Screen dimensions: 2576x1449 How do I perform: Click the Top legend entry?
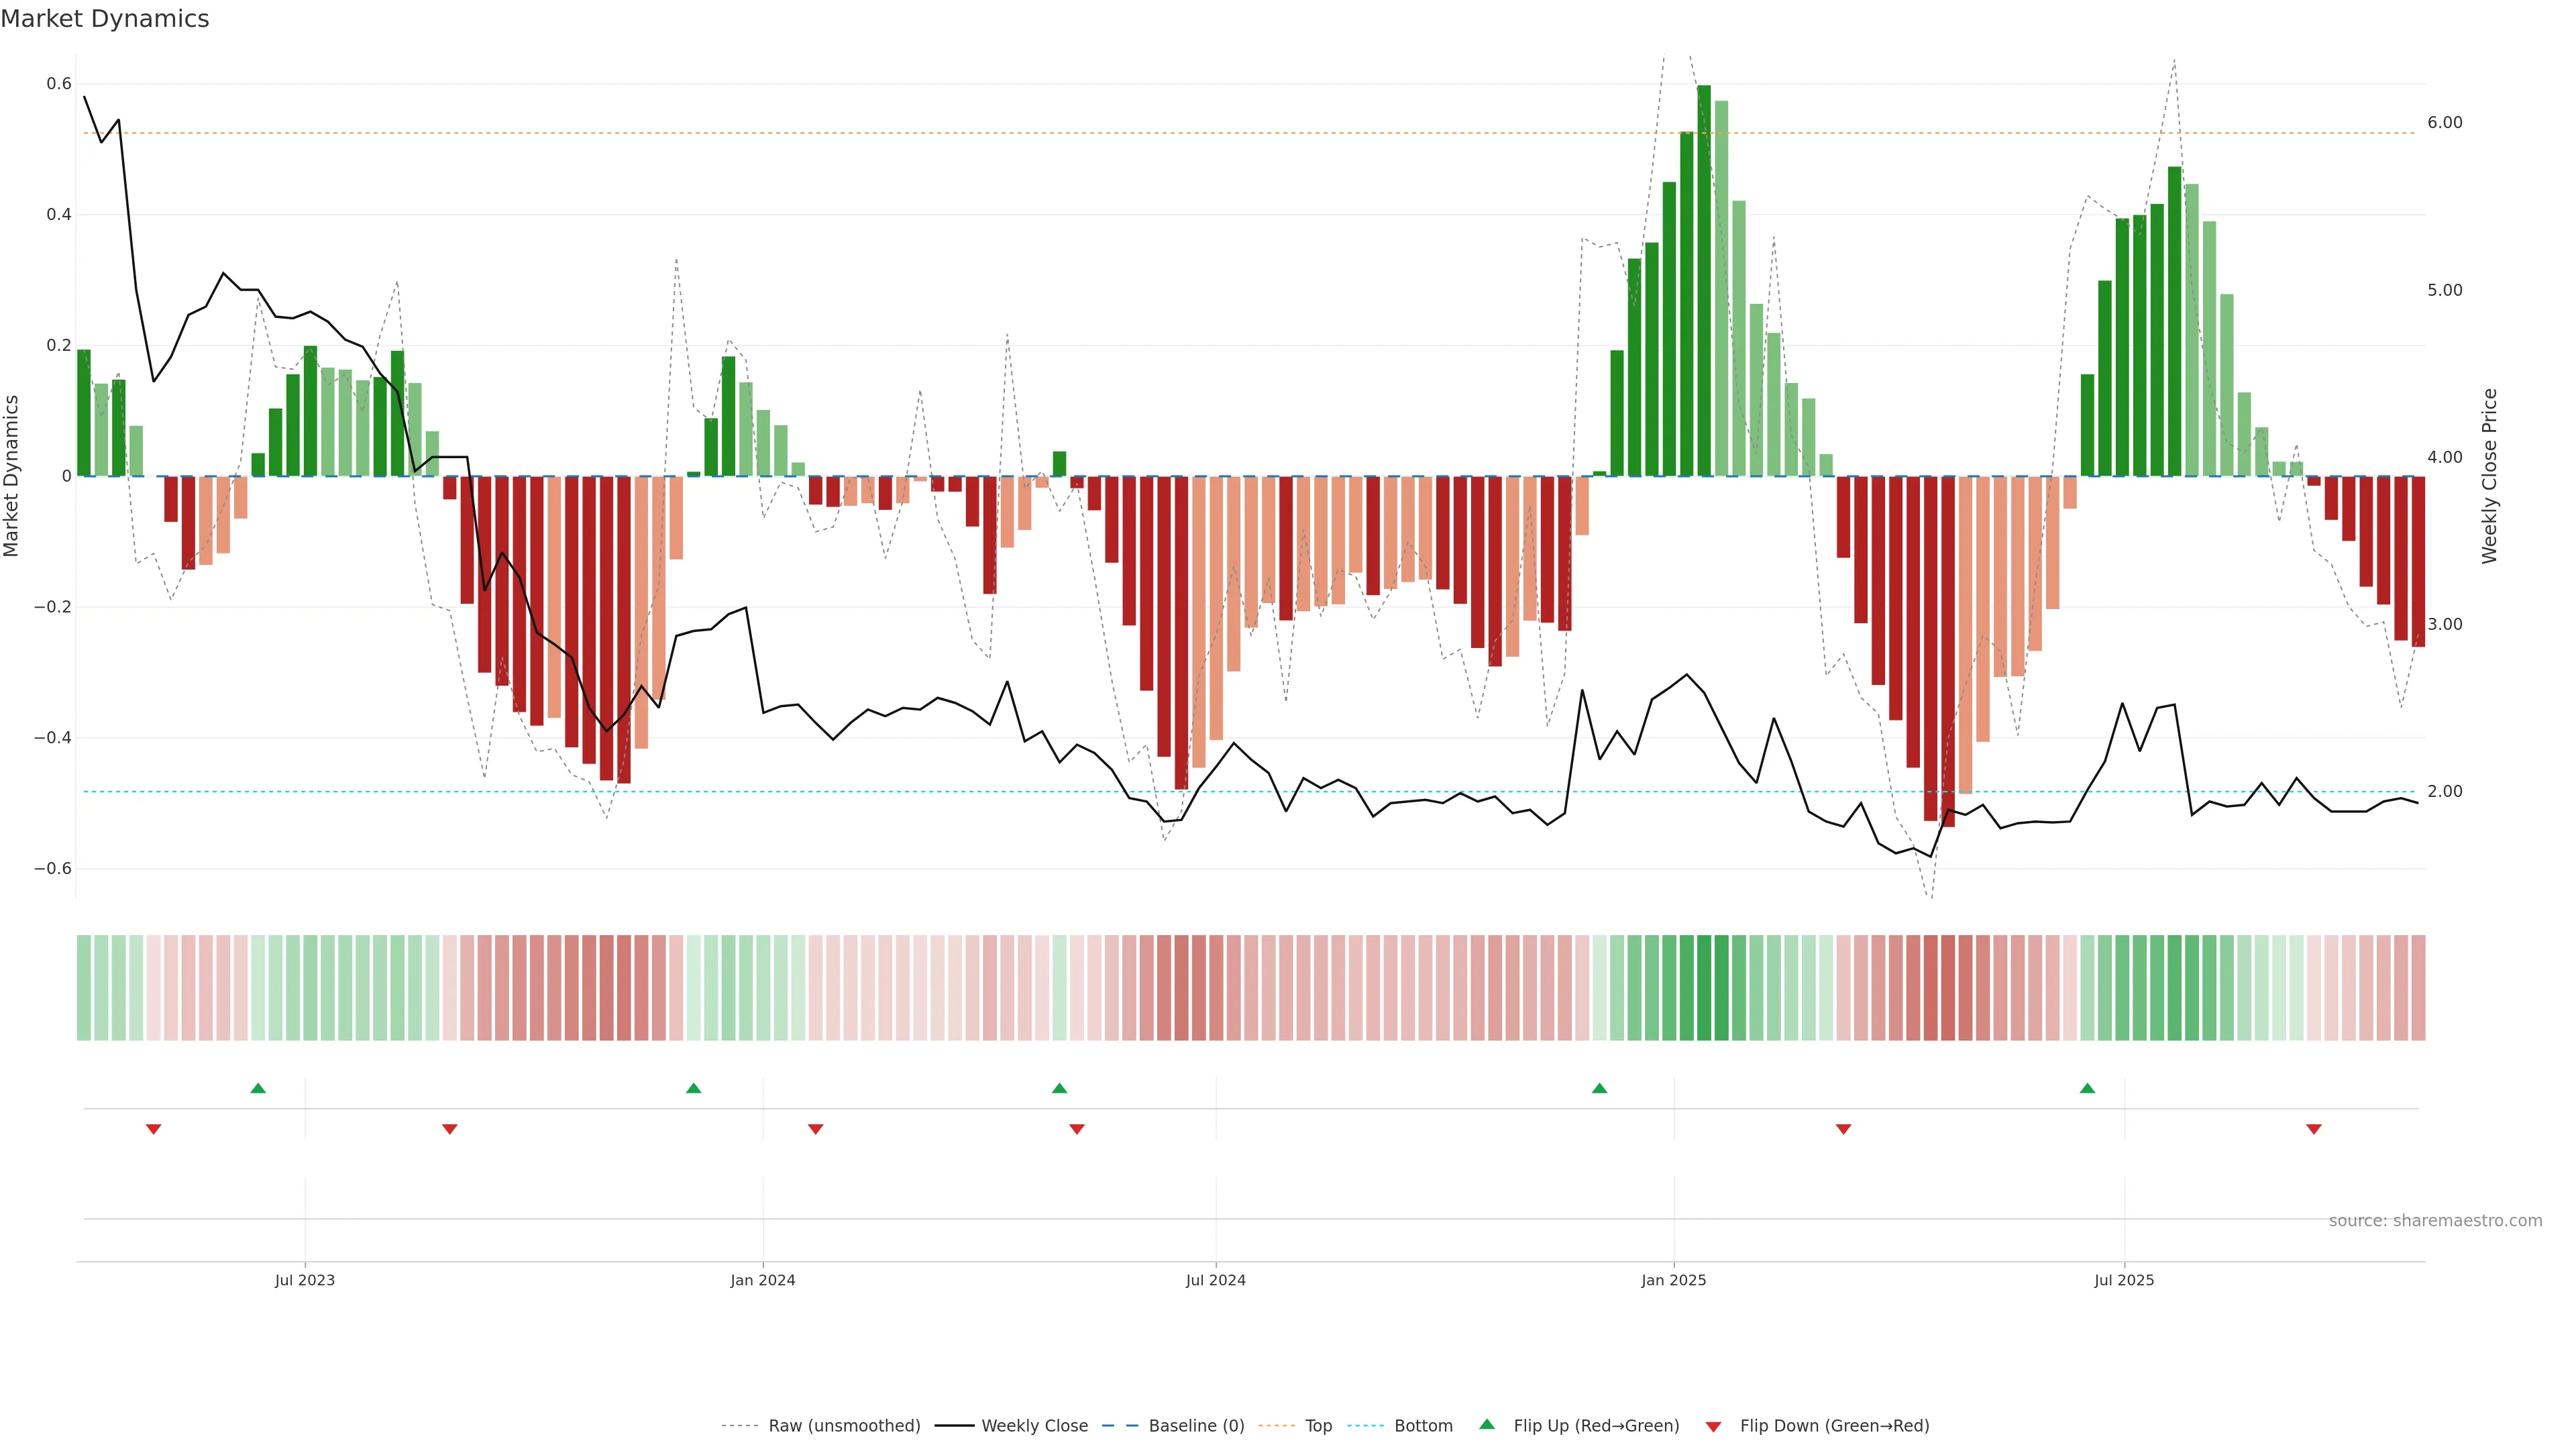click(x=1318, y=1426)
